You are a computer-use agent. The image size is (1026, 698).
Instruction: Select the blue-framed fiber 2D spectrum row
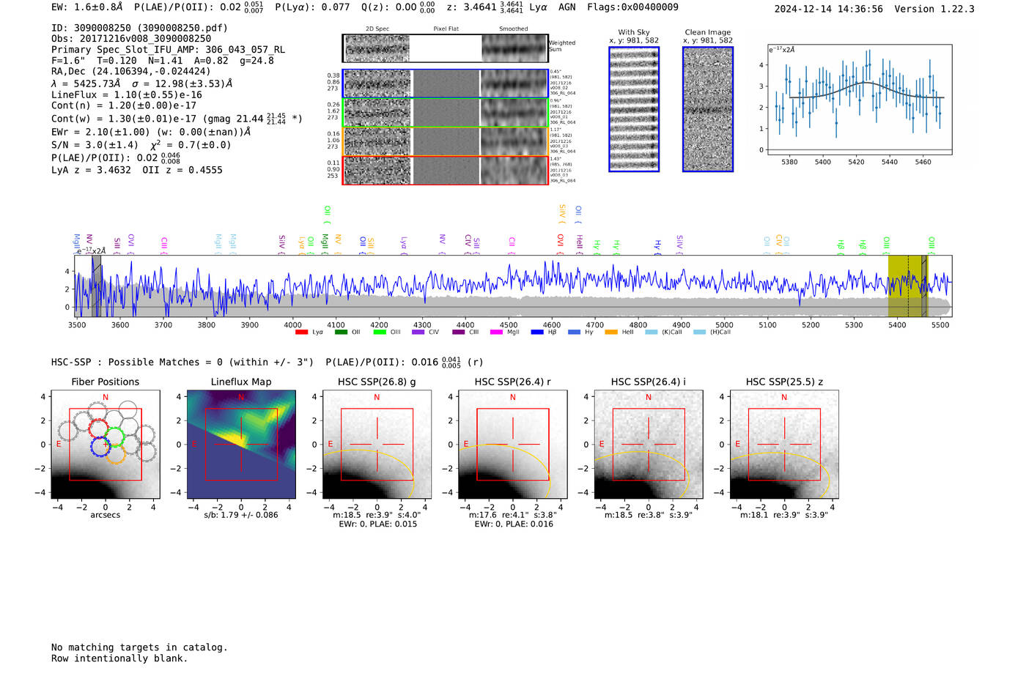point(446,83)
